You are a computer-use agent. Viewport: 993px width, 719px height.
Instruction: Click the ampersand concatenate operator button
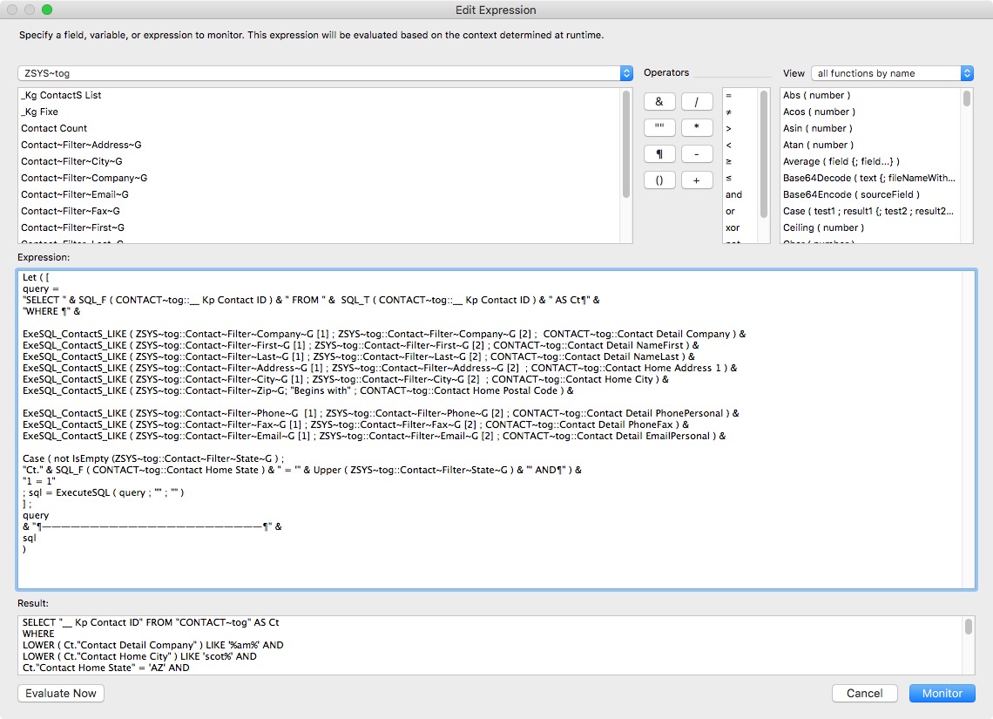point(659,102)
